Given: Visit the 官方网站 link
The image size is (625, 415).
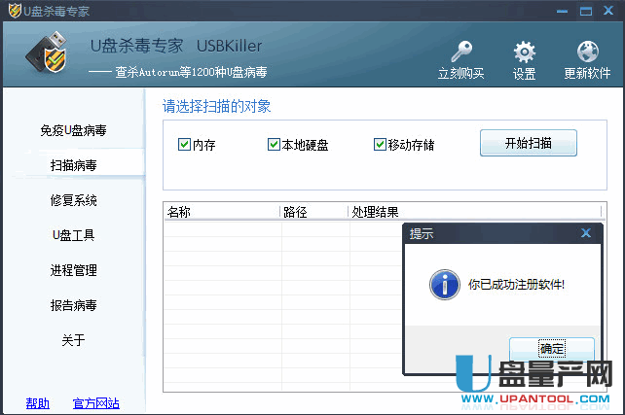Looking at the screenshot, I should (x=95, y=403).
